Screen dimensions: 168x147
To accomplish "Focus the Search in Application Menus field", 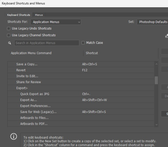I will (x=47, y=43).
